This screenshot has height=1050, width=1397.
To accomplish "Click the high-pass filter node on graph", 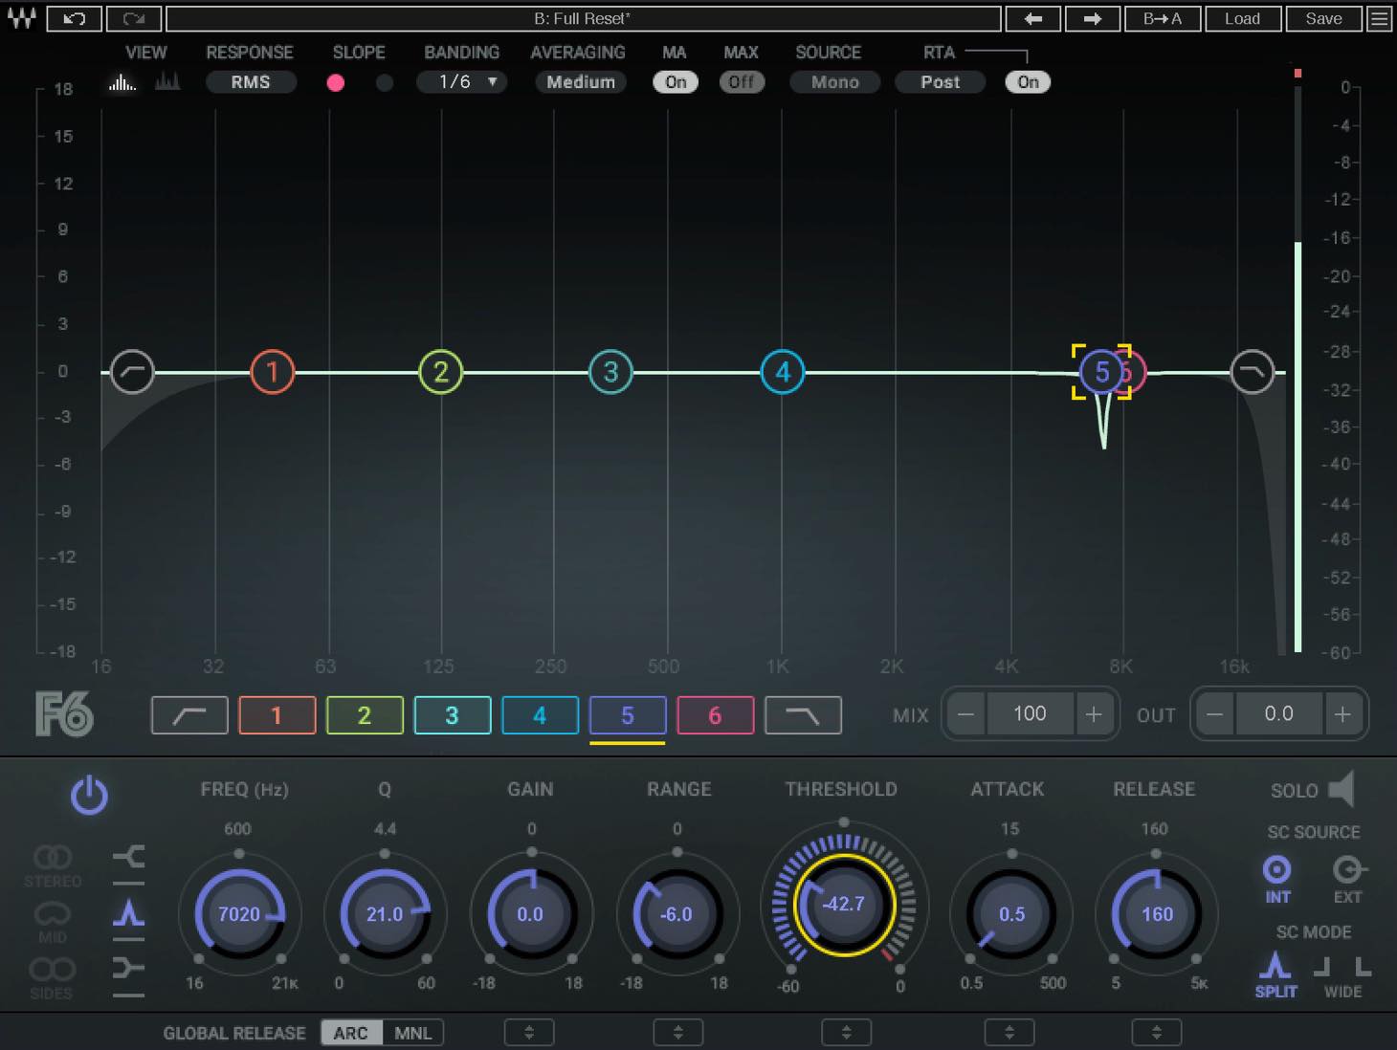I will [132, 372].
